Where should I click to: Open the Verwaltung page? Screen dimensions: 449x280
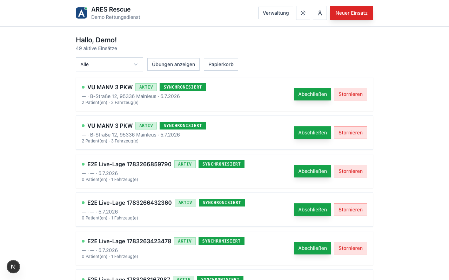click(276, 13)
